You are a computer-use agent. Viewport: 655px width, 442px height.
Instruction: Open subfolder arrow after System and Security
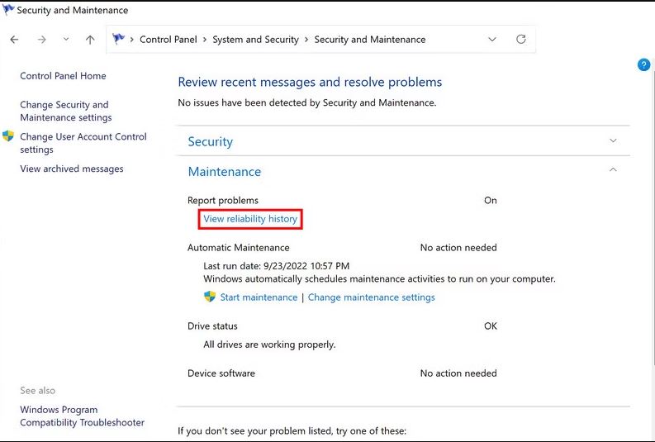click(306, 40)
